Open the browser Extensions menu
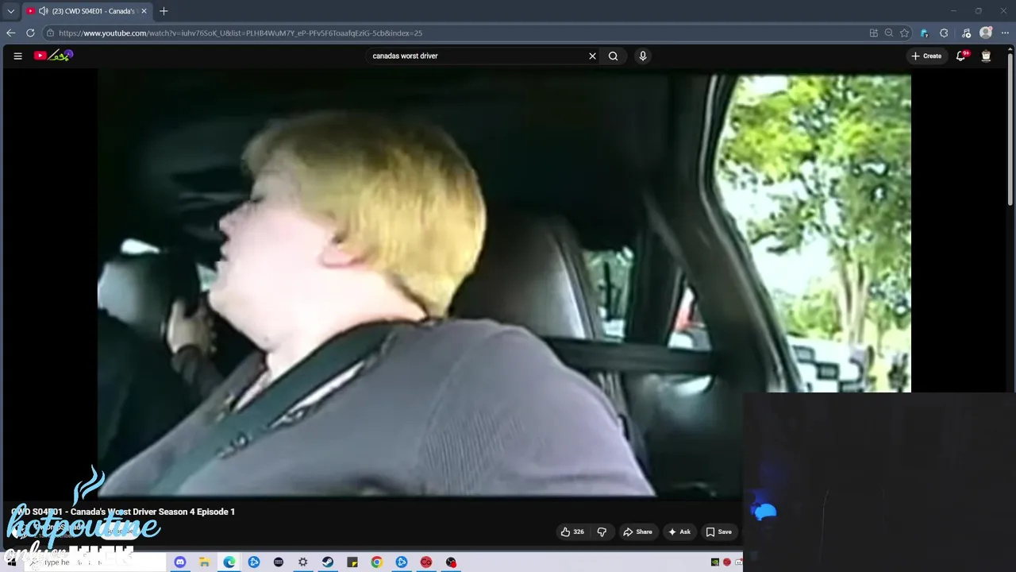1016x572 pixels. 944,33
